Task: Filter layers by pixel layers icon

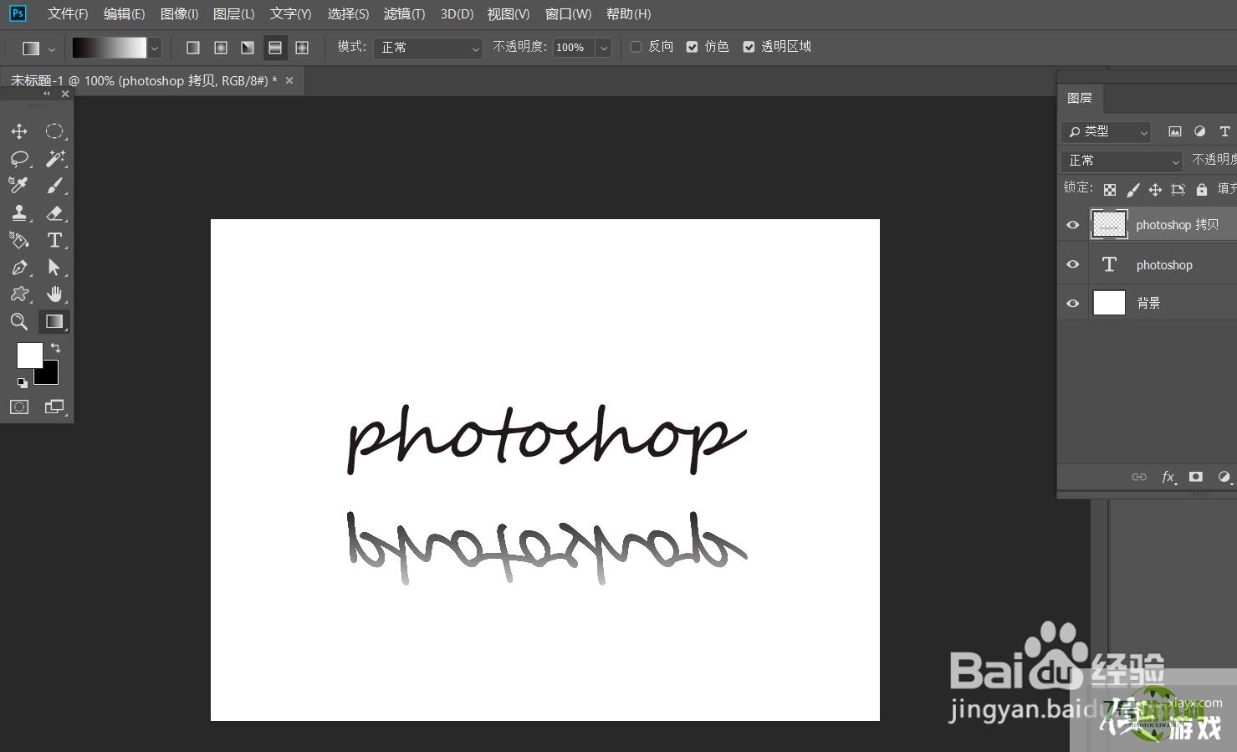Action: tap(1175, 131)
